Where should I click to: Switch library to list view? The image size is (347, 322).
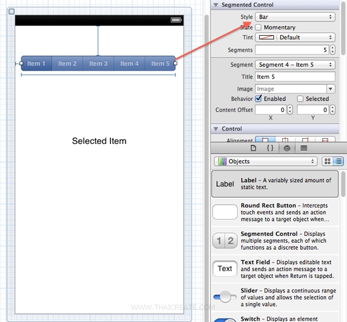[x=338, y=161]
